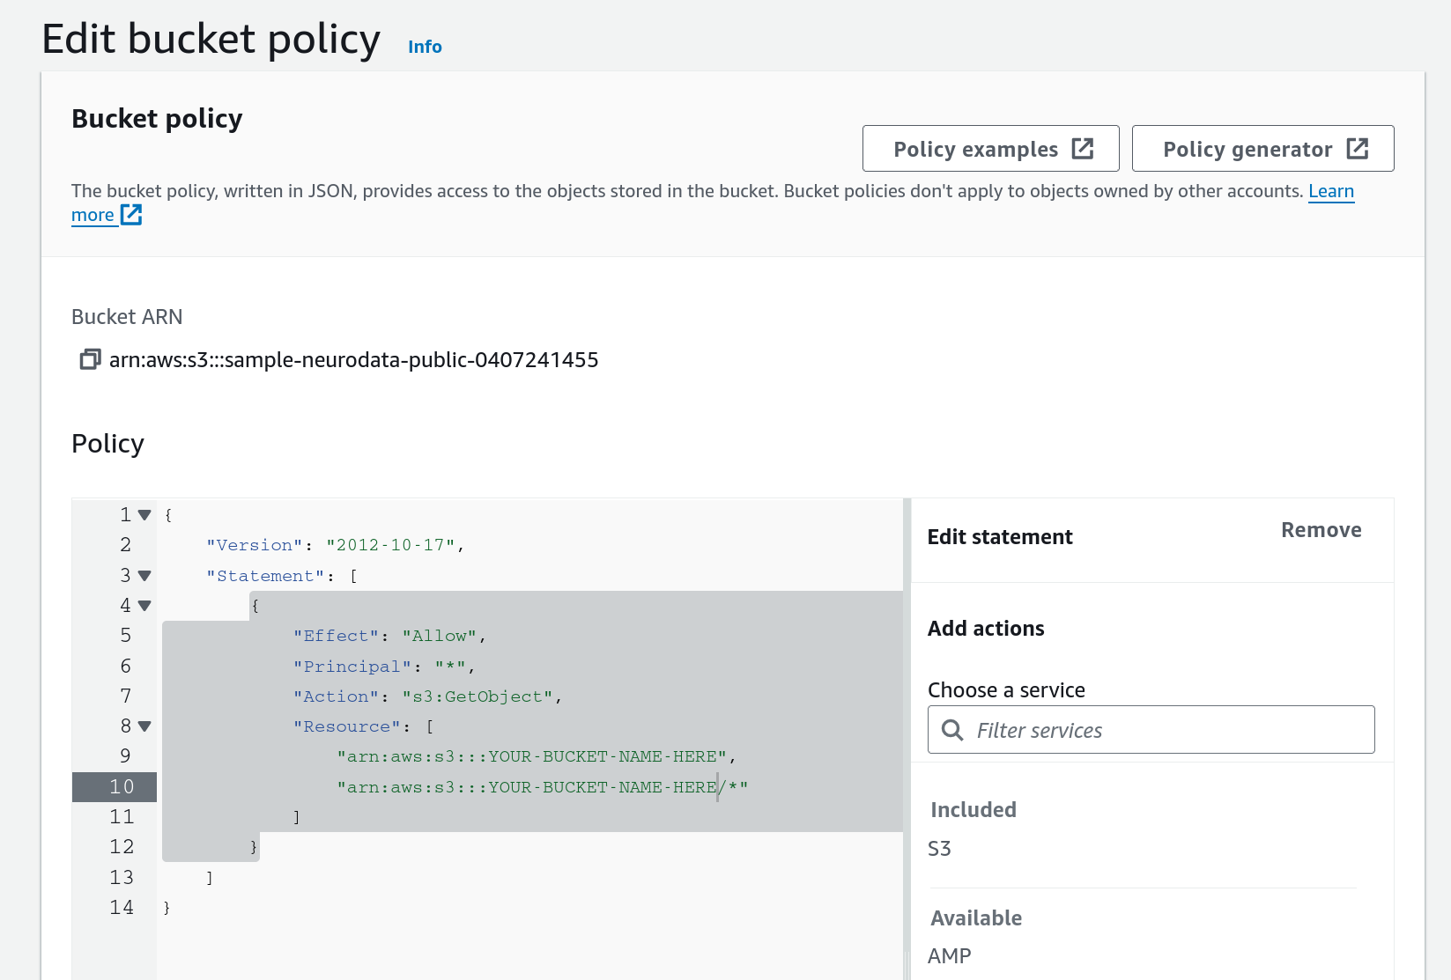Collapse the statement block on line 4
The width and height of the screenshot is (1451, 980).
click(x=144, y=605)
